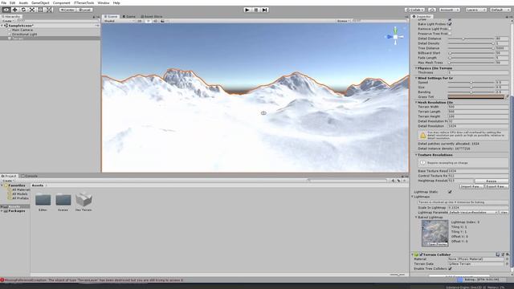Collapse SampleScene in Hierarchy
Image resolution: width=514 pixels, height=289 pixels.
2,26
